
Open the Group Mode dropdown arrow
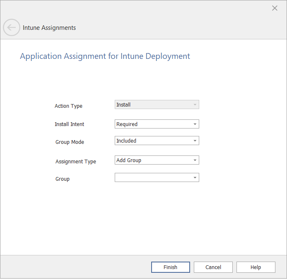[x=195, y=141]
